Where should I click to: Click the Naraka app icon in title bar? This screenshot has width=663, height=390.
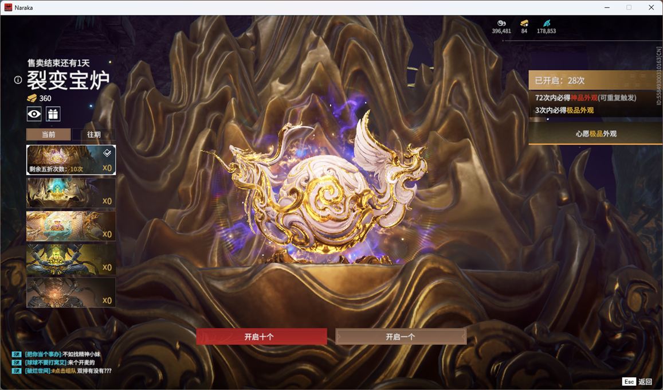coord(8,7)
